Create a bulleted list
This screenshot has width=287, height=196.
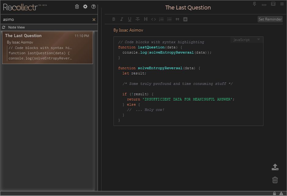click(x=169, y=19)
